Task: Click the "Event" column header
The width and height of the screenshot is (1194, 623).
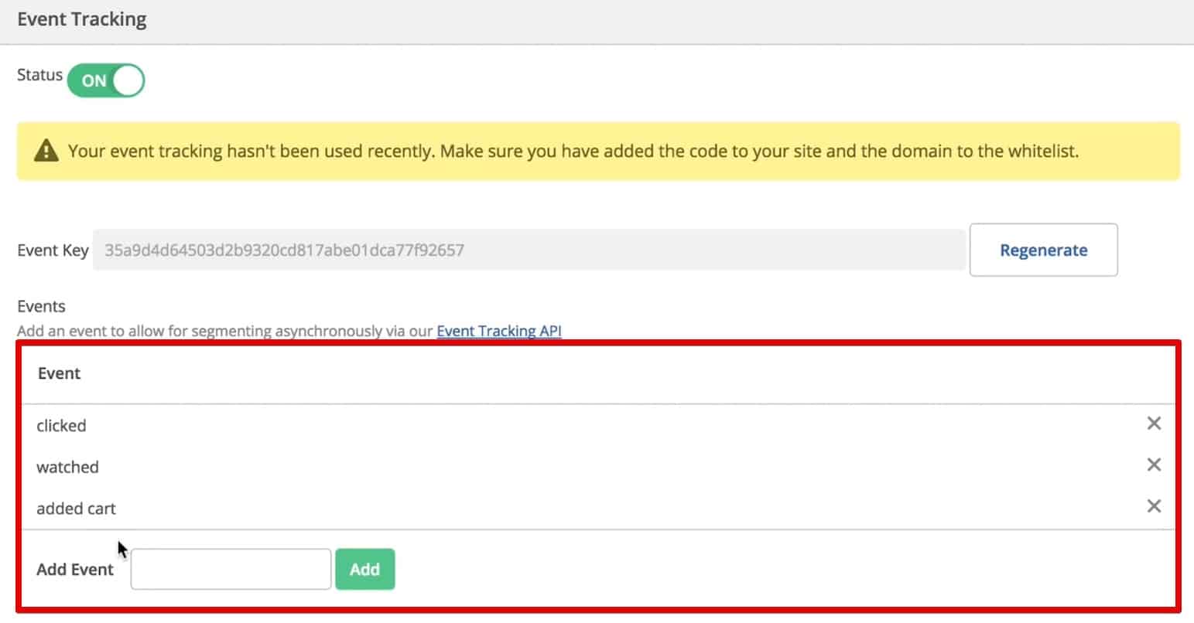Action: tap(59, 373)
